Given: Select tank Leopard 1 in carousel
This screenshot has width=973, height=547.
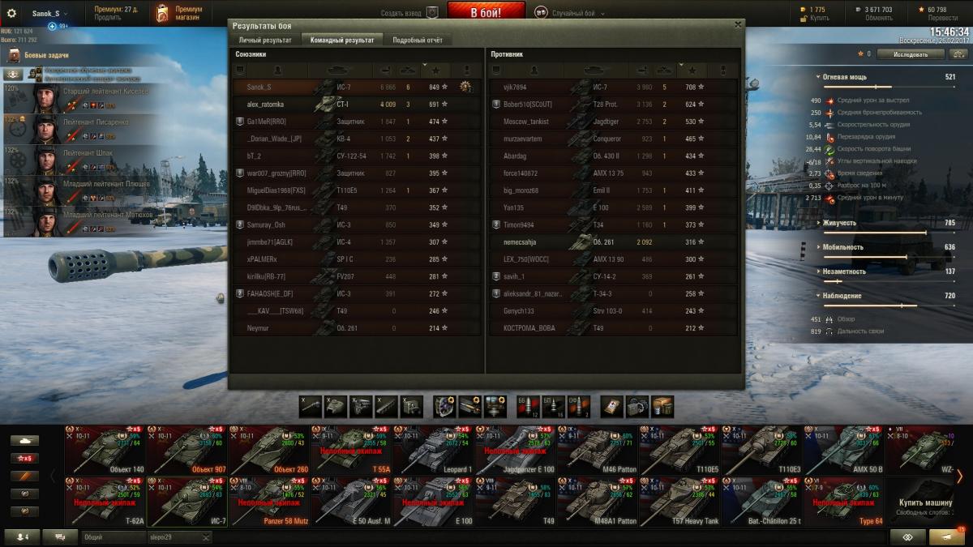Looking at the screenshot, I should pyautogui.click(x=433, y=450).
